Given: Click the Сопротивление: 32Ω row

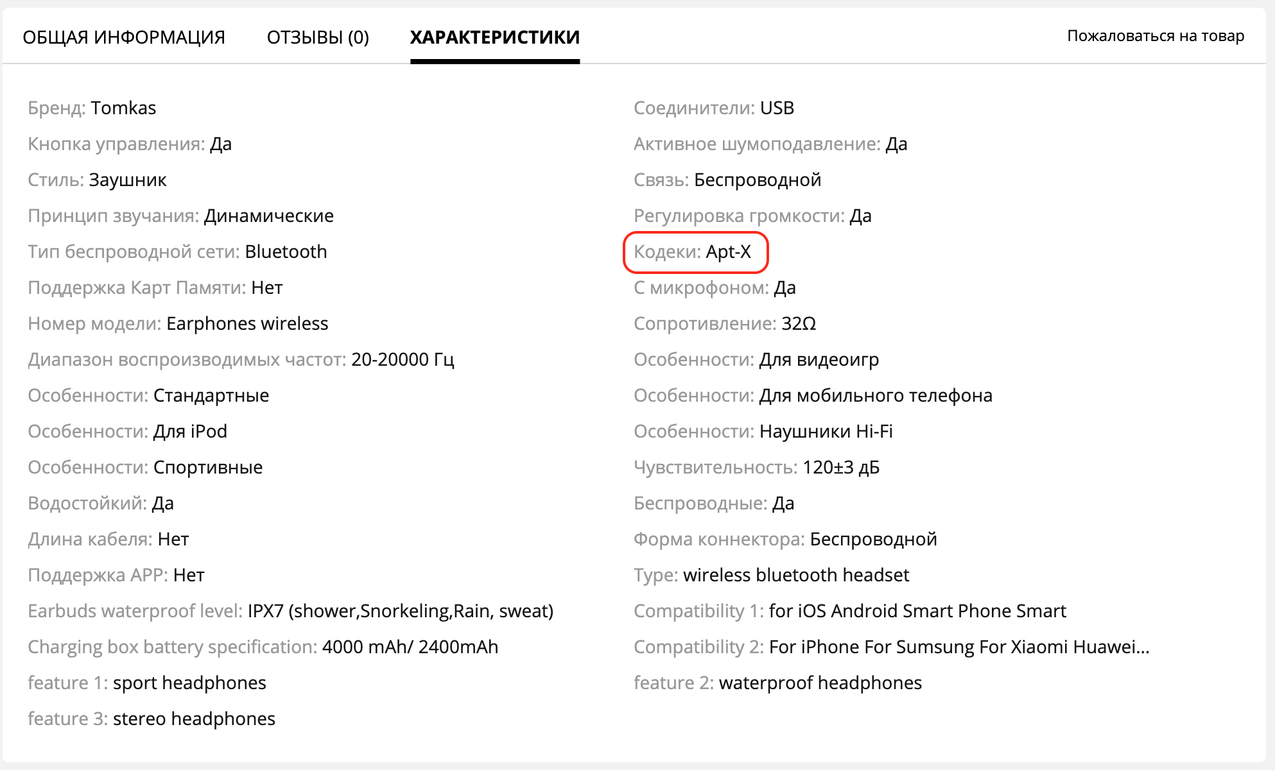Looking at the screenshot, I should pyautogui.click(x=724, y=323).
